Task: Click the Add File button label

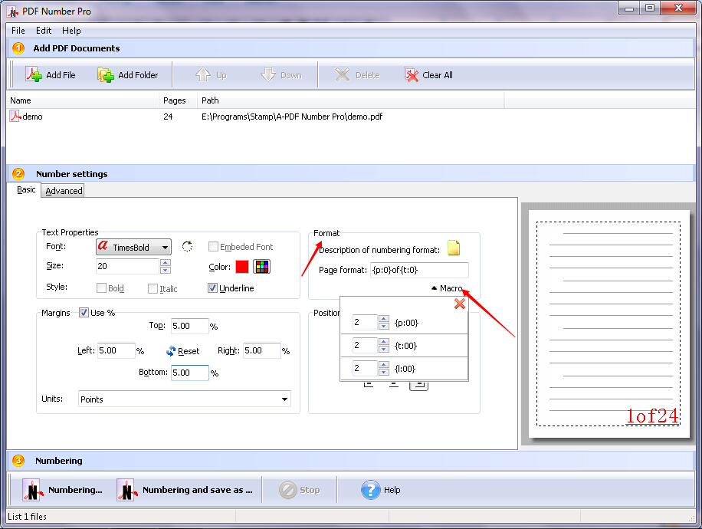Action: pos(61,75)
